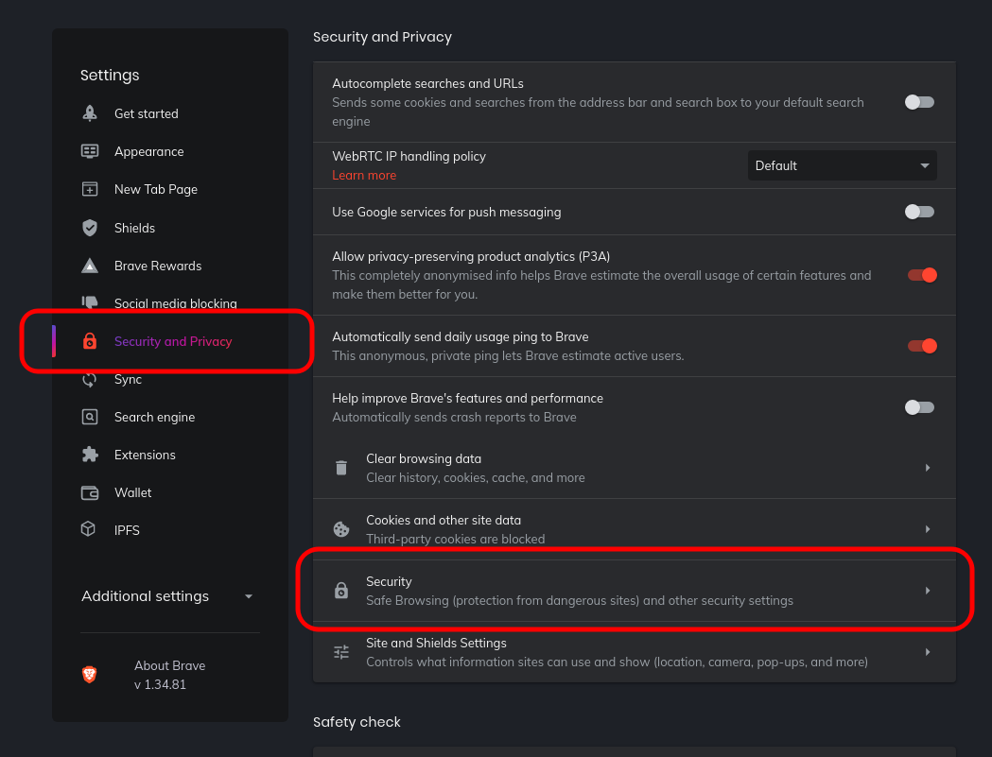992x757 pixels.
Task: Click the Wallet icon in the sidebar
Action: tap(90, 492)
